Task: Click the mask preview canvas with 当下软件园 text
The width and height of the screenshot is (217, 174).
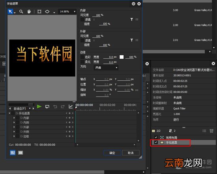Action: pos(42,58)
